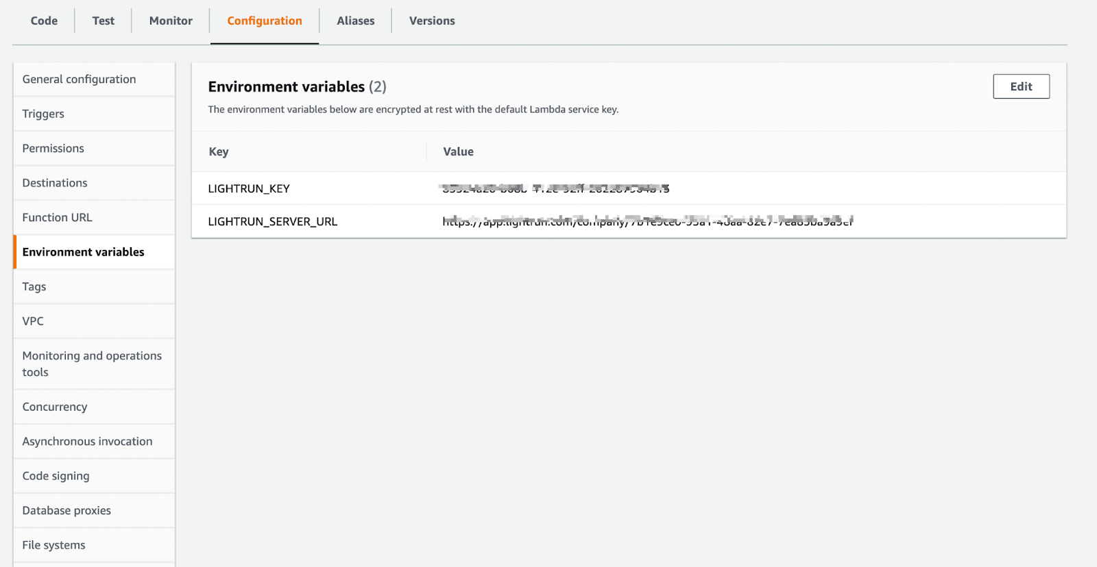Viewport: 1097px width, 567px height.
Task: Click the Edit environment variables button
Action: [1021, 86]
